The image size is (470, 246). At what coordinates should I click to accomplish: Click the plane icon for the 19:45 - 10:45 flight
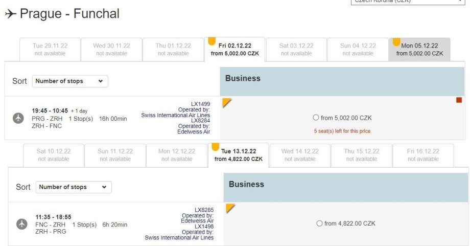tap(18, 118)
